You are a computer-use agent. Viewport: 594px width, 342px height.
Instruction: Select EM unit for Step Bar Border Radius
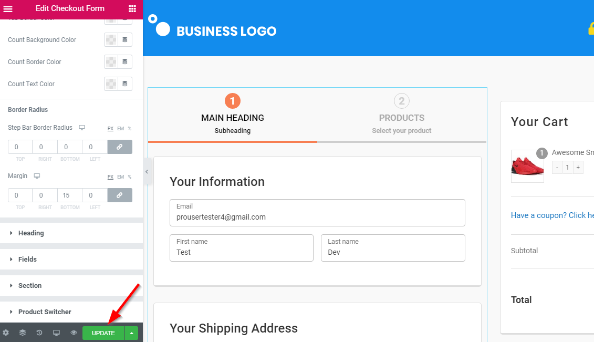click(x=120, y=128)
